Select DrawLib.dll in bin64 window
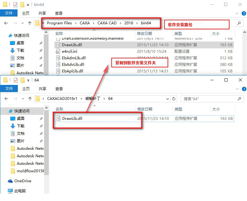Screen dimensions: 247x201 pyautogui.click(x=144, y=45)
